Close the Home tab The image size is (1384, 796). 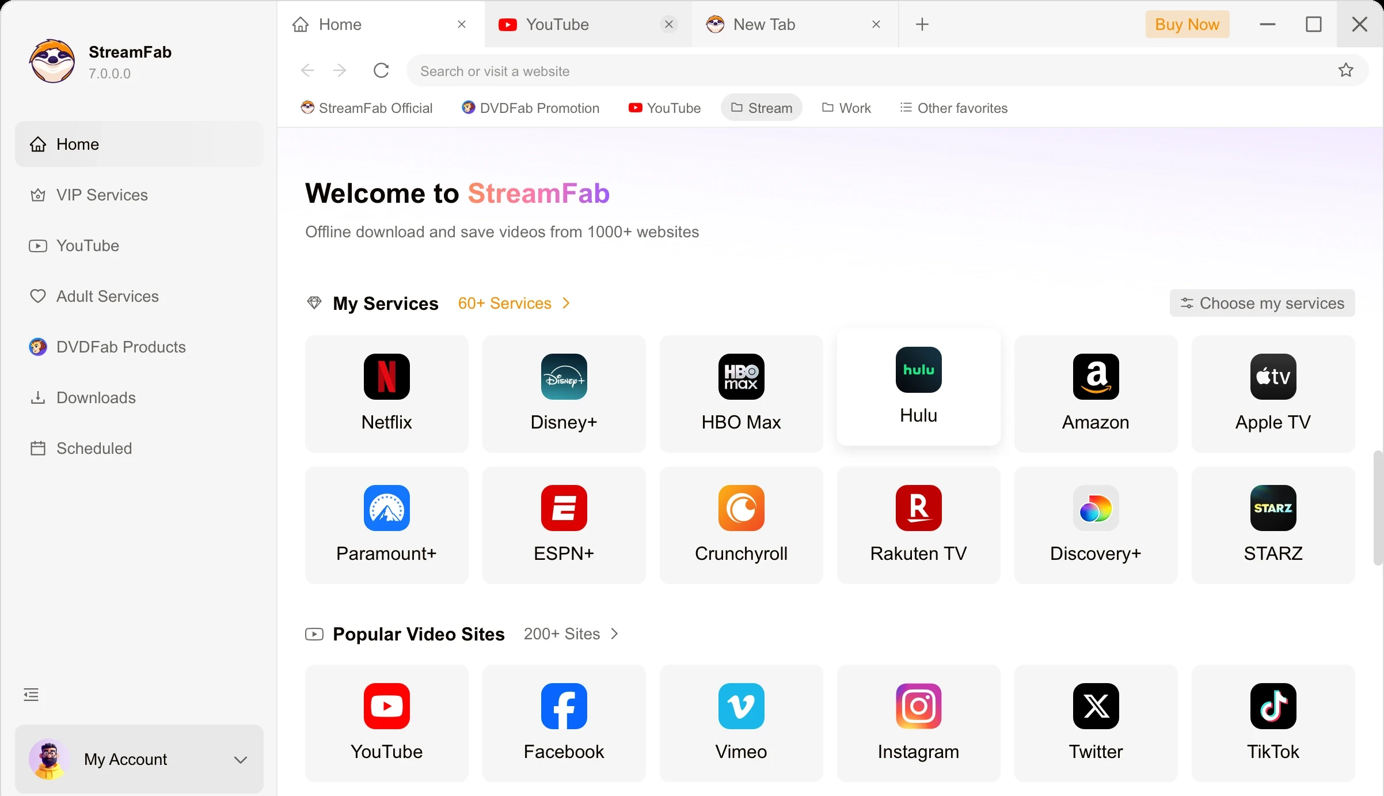[x=462, y=24]
